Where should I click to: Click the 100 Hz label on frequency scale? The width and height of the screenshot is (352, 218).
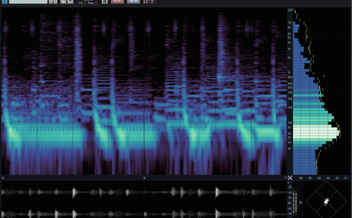coord(290,123)
